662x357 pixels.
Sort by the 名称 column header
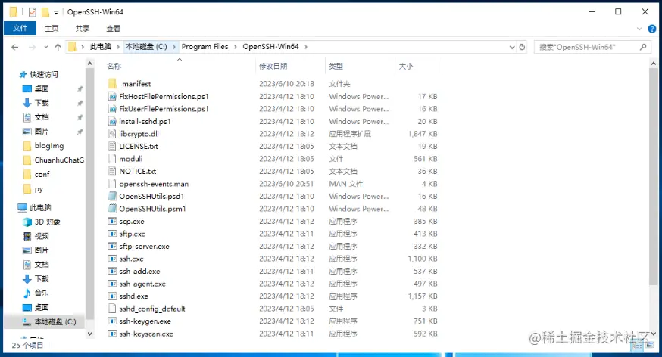tap(114, 66)
